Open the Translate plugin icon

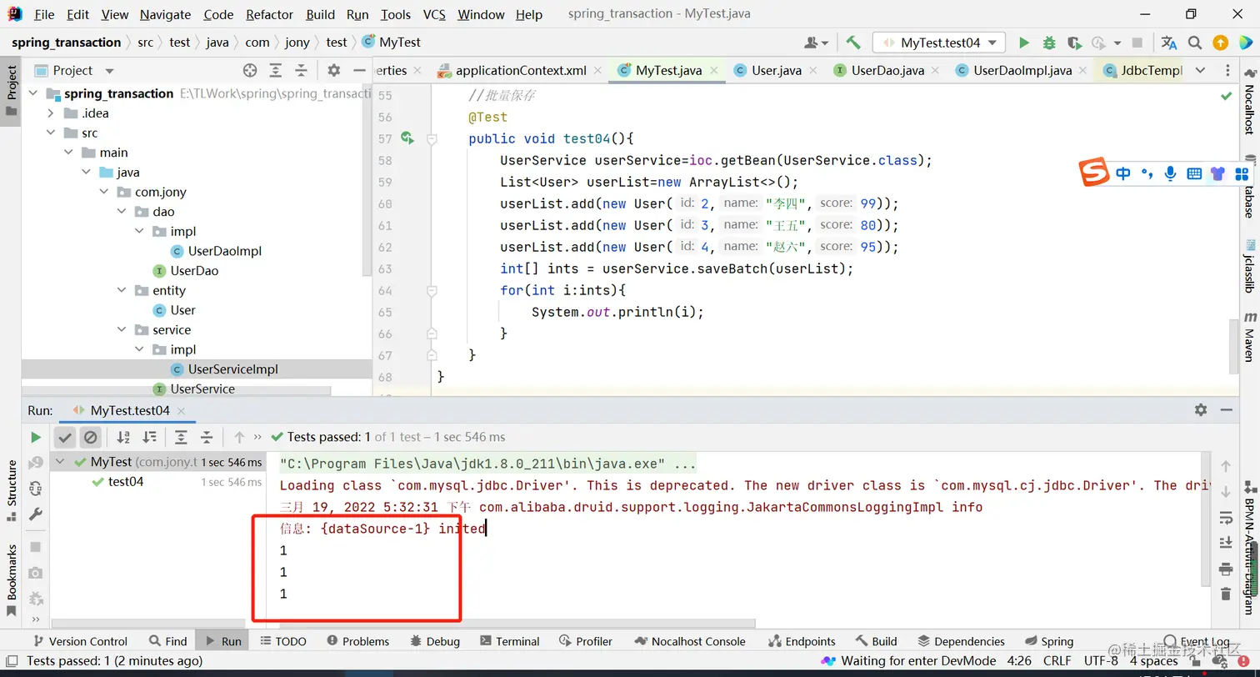[x=1169, y=43]
